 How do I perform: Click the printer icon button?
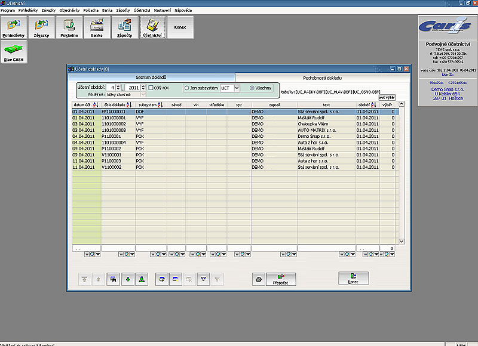(x=258, y=279)
